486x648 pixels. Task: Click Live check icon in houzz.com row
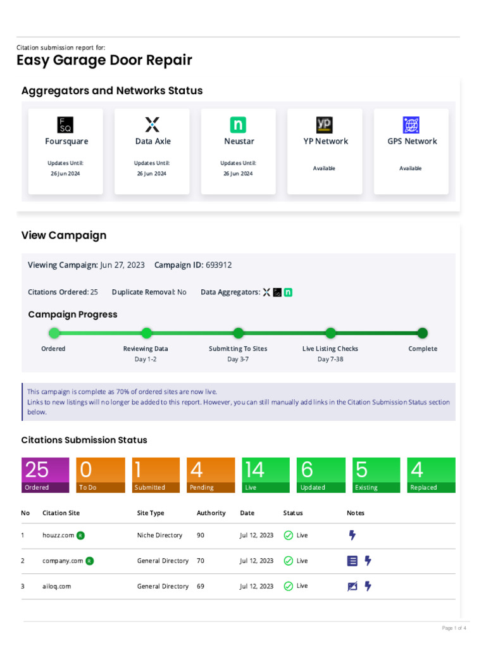(x=289, y=535)
